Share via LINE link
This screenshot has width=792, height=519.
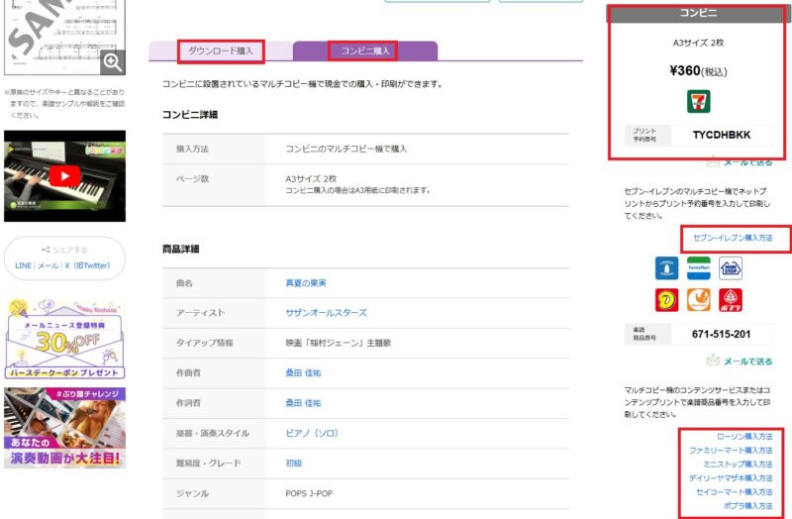(x=21, y=265)
